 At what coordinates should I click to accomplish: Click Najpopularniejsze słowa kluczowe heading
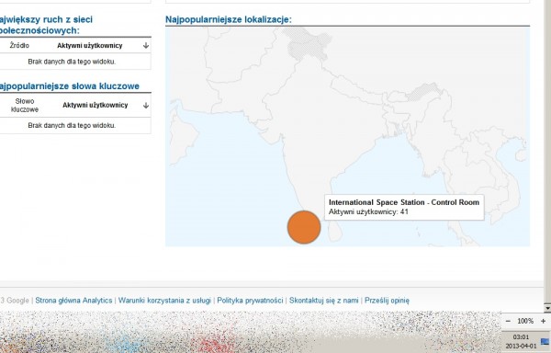(x=69, y=86)
